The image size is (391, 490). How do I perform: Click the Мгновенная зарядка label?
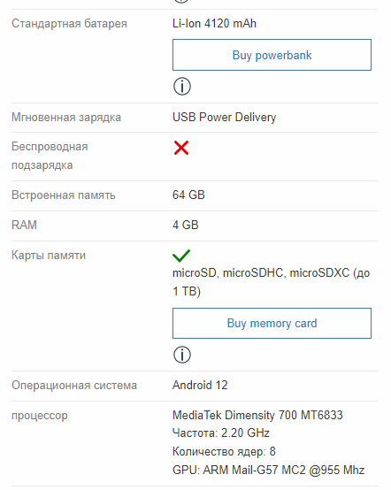point(66,118)
